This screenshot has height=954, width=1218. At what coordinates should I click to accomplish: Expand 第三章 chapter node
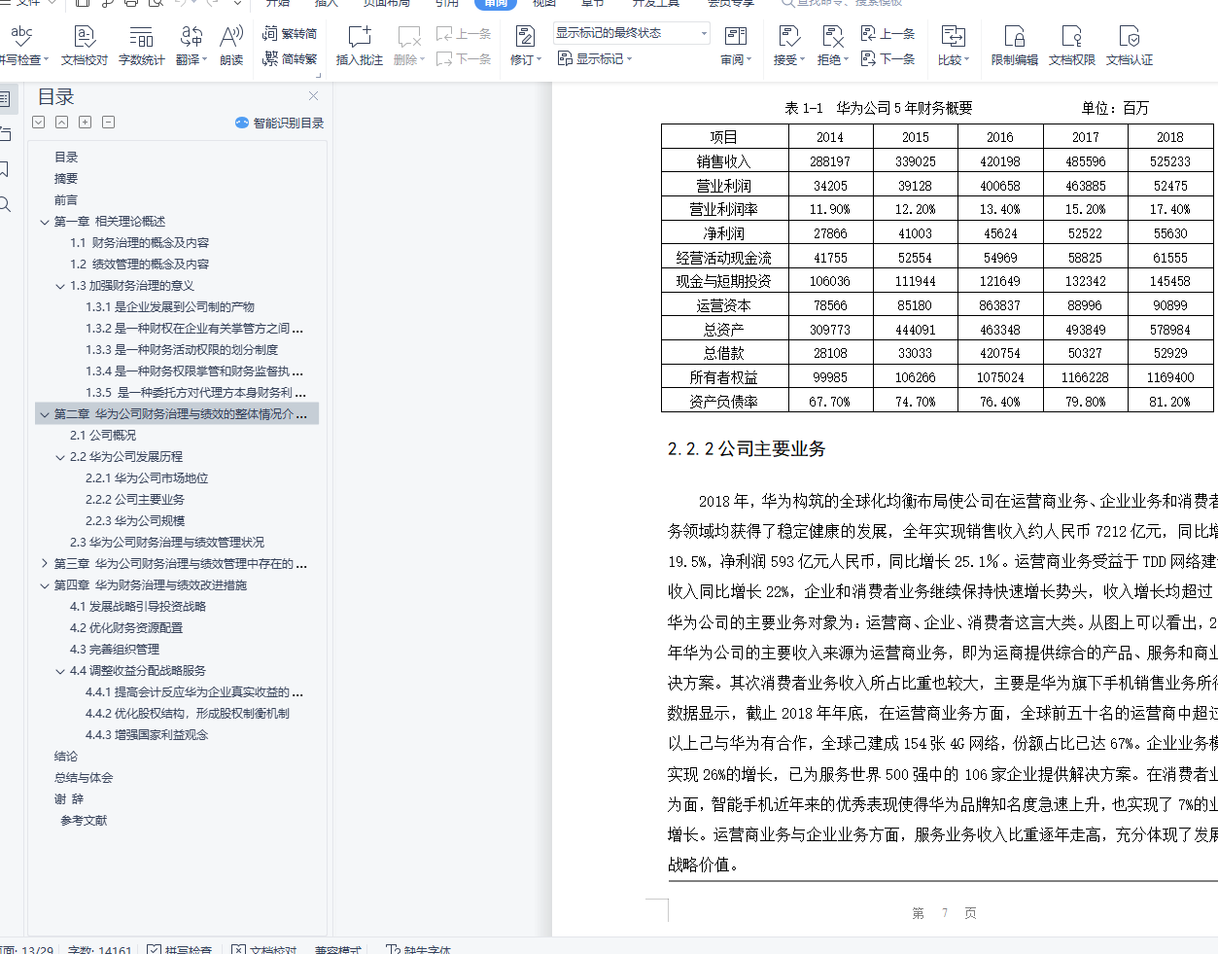pos(45,564)
